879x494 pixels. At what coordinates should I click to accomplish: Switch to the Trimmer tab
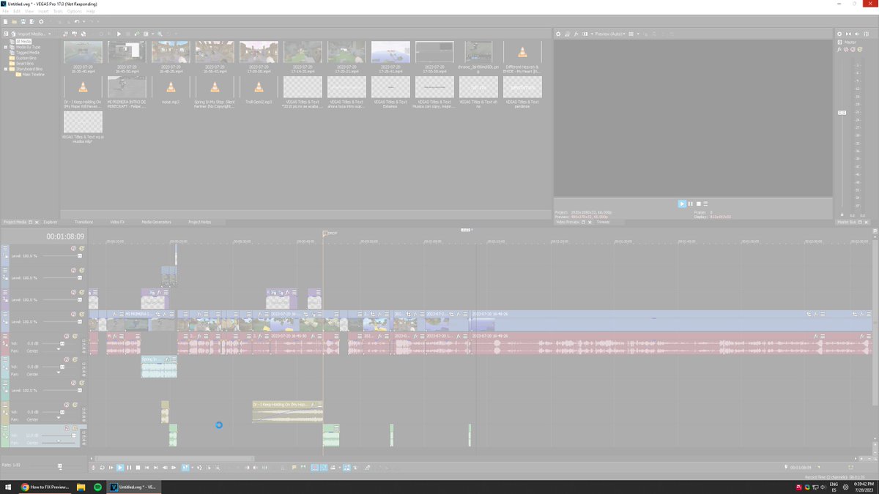(x=603, y=222)
